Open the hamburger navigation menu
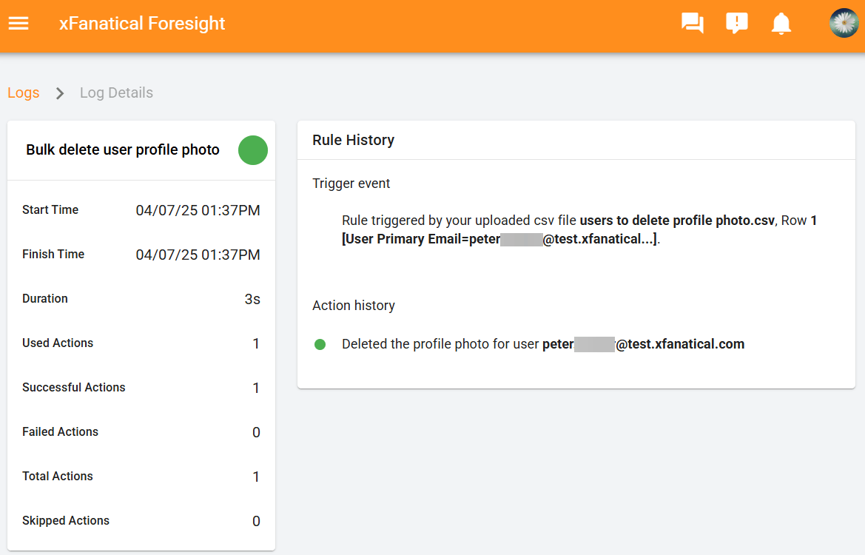 [x=18, y=23]
